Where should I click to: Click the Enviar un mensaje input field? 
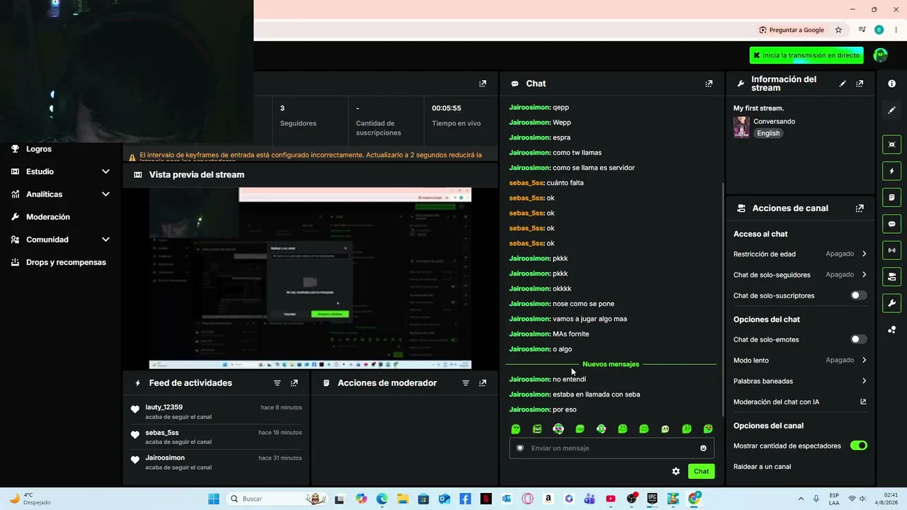[612, 448]
